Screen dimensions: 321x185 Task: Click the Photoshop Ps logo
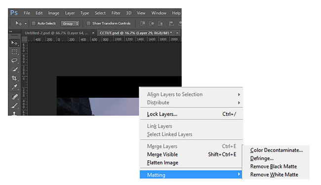click(14, 13)
